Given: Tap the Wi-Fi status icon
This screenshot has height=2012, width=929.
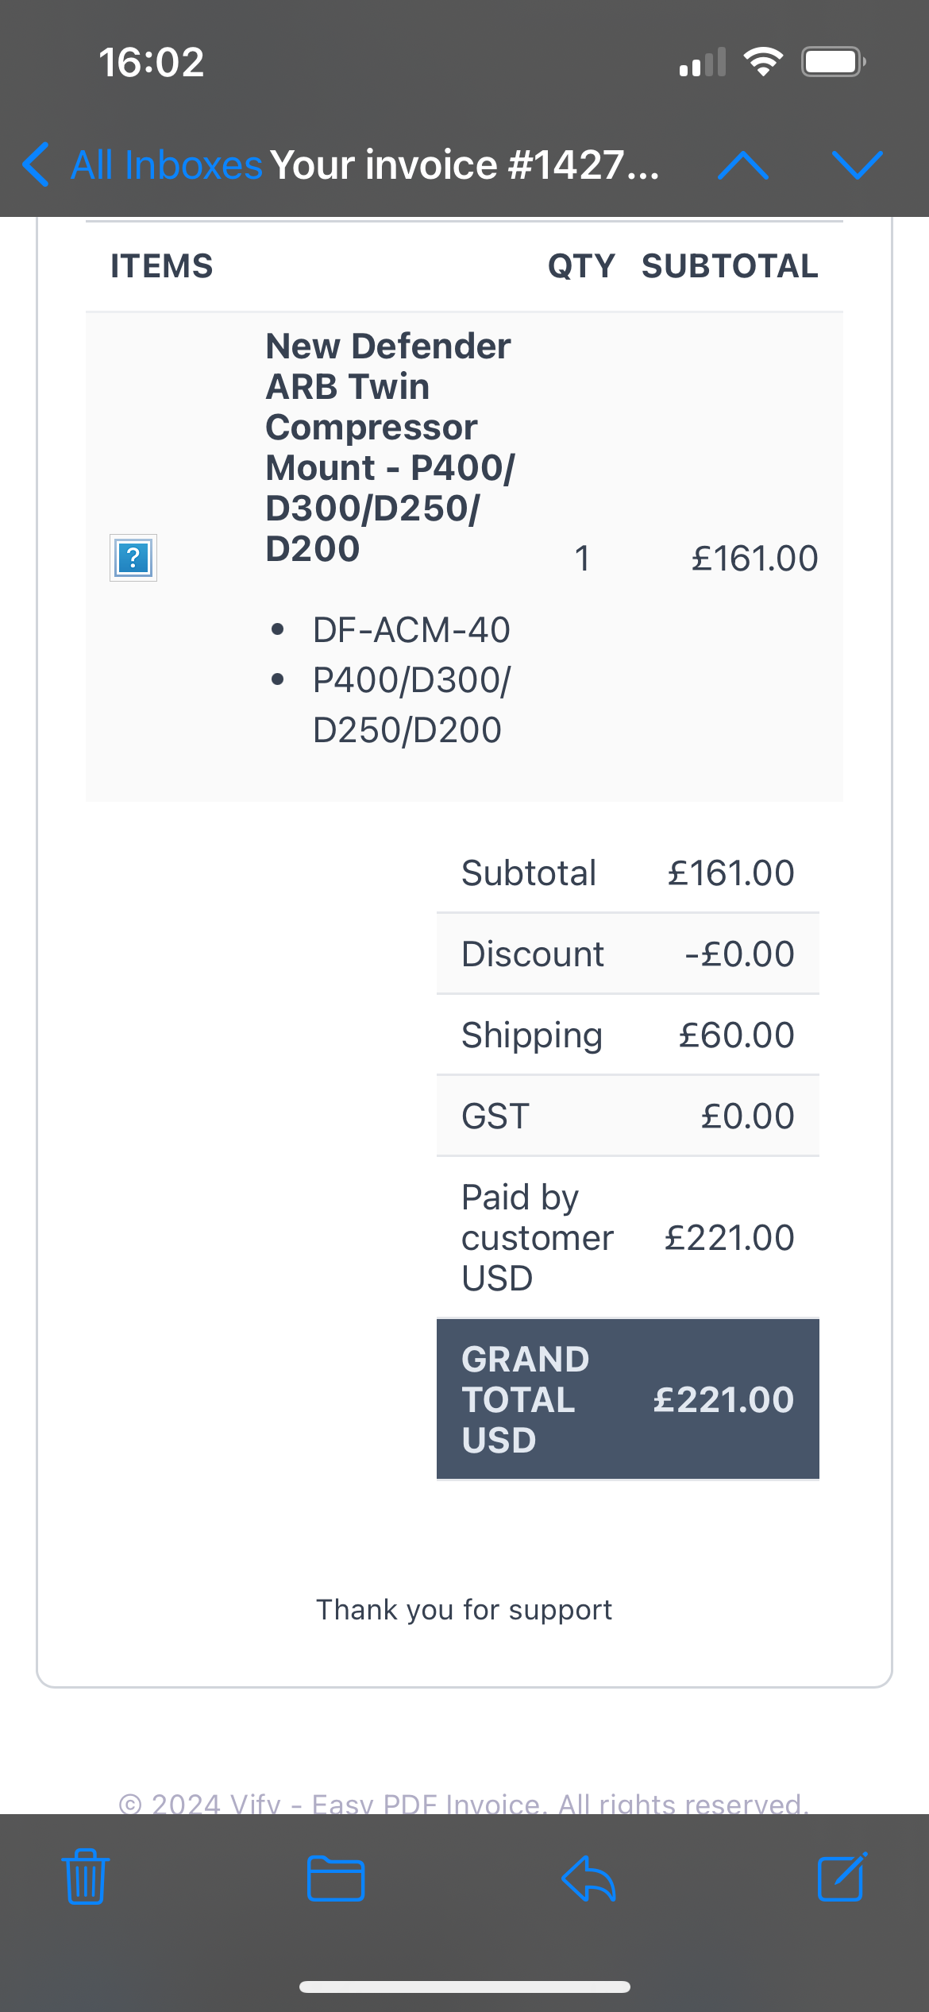Looking at the screenshot, I should click(763, 62).
